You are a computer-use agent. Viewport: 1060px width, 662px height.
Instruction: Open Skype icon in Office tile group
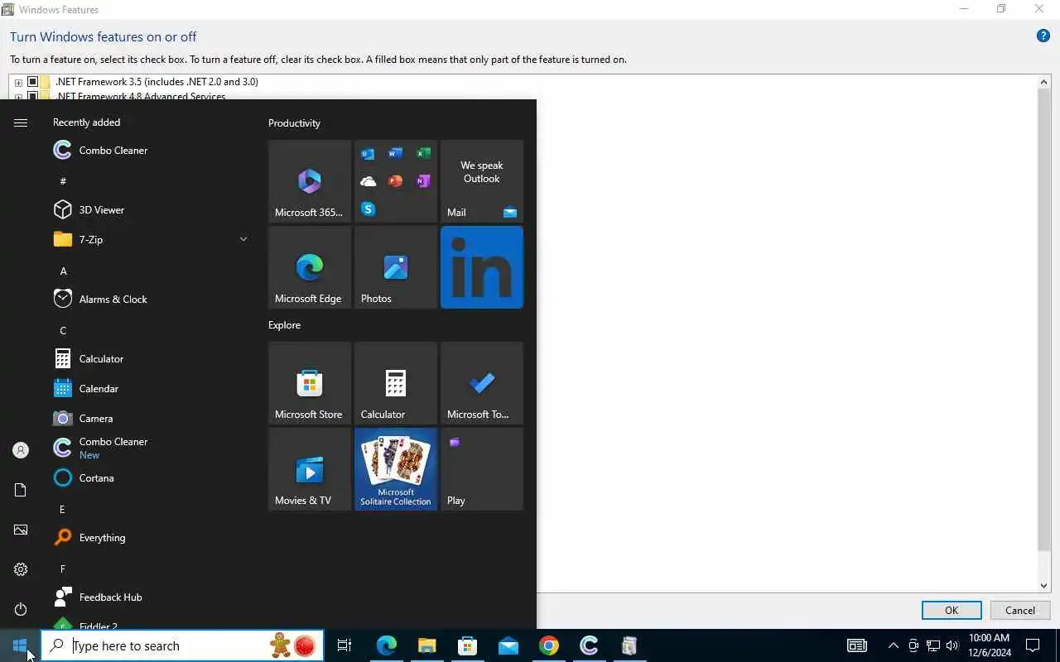pyautogui.click(x=369, y=209)
